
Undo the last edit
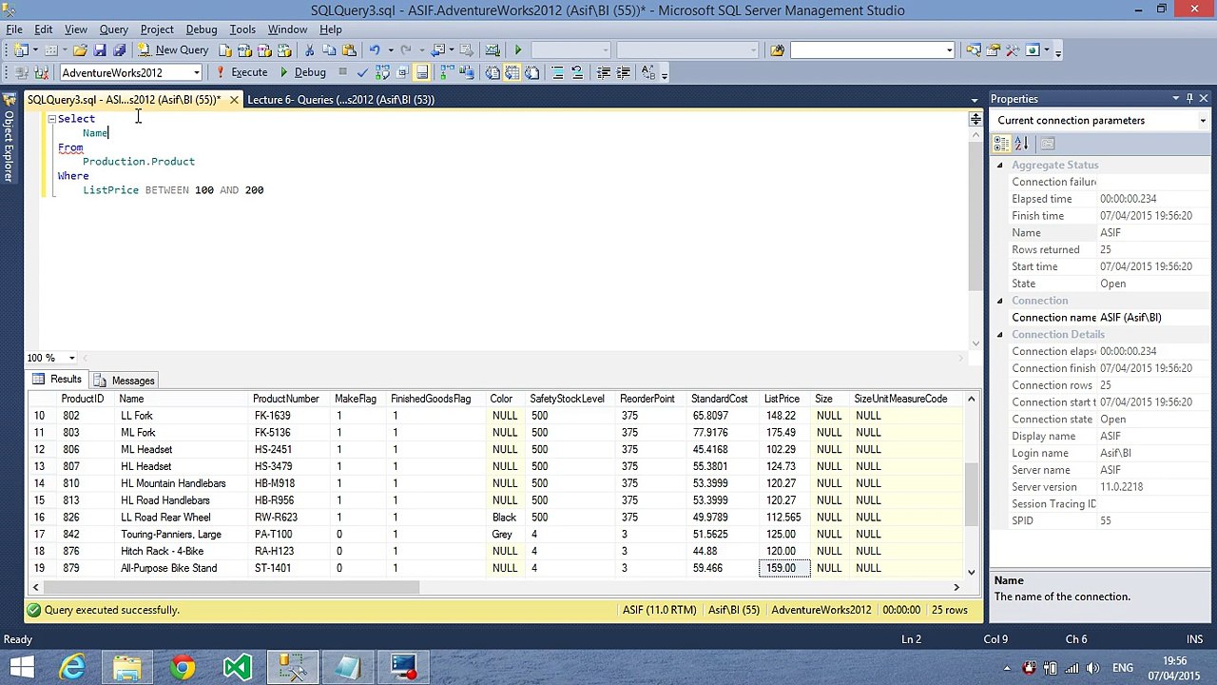pos(375,49)
